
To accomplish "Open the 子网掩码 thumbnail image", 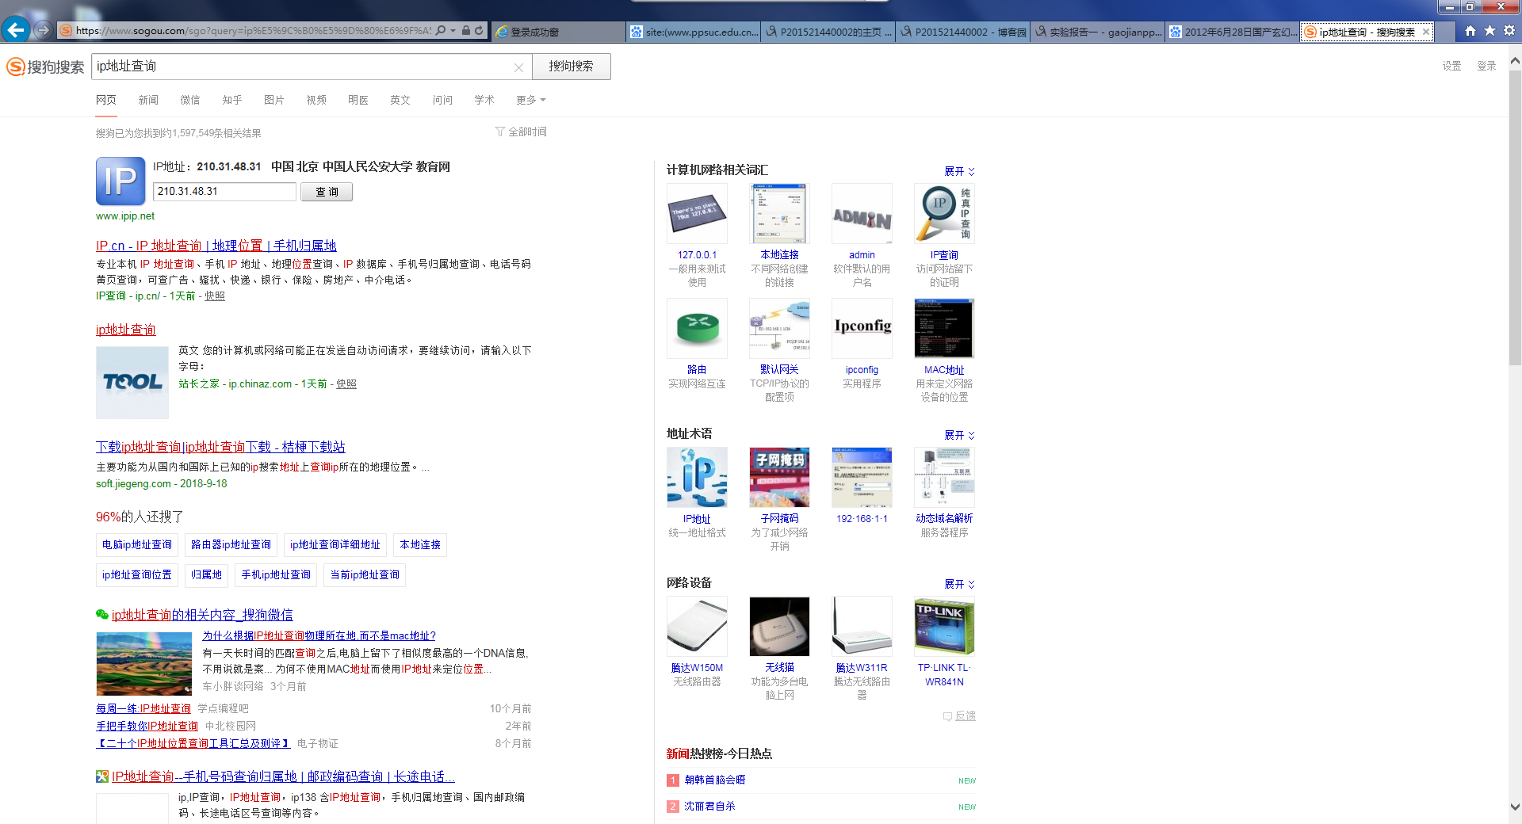I will pyautogui.click(x=779, y=477).
